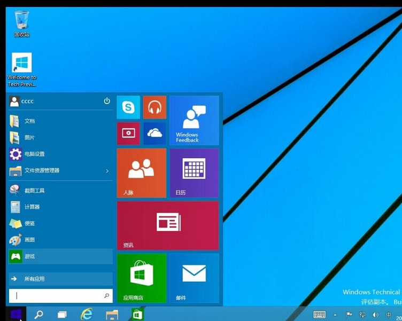Open the red Video tile
The width and height of the screenshot is (402, 321).
coord(128,134)
